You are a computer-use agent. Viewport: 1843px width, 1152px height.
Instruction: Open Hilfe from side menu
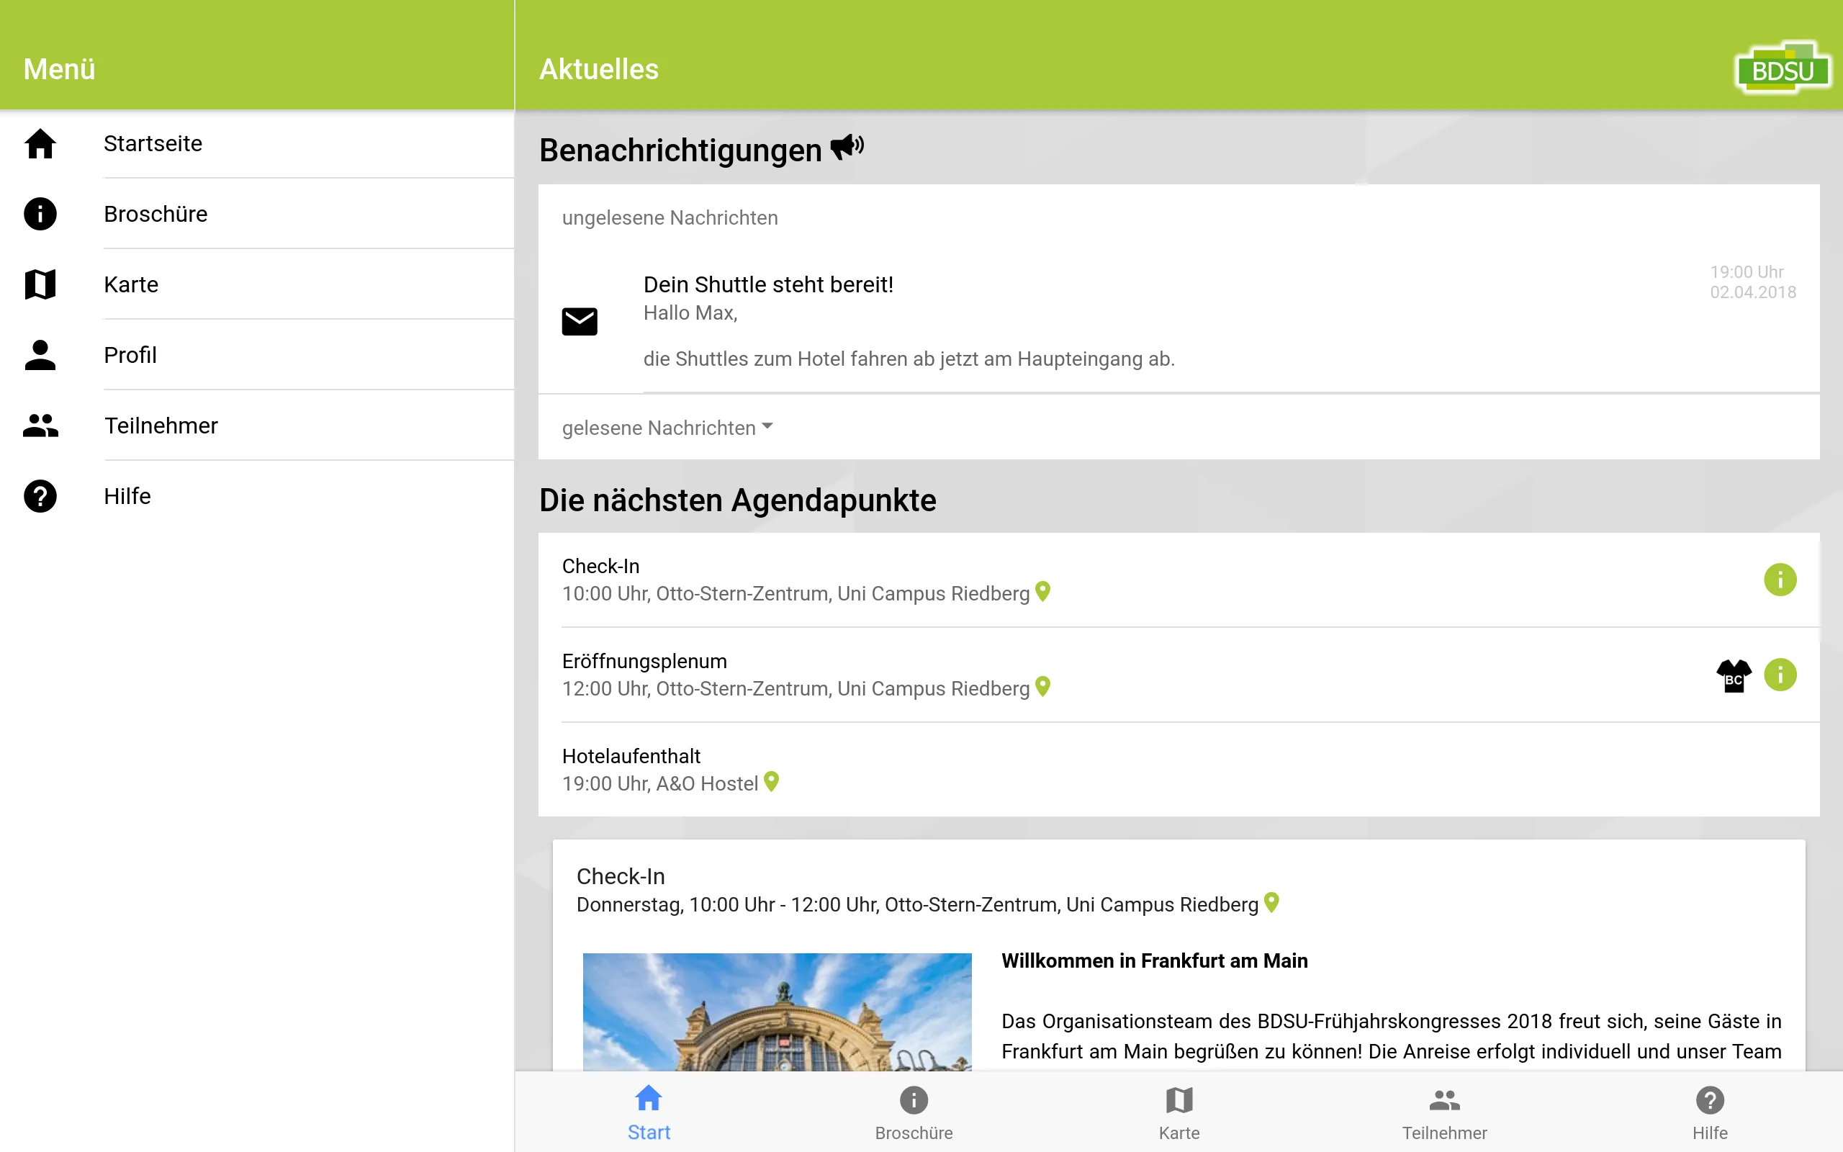click(258, 496)
